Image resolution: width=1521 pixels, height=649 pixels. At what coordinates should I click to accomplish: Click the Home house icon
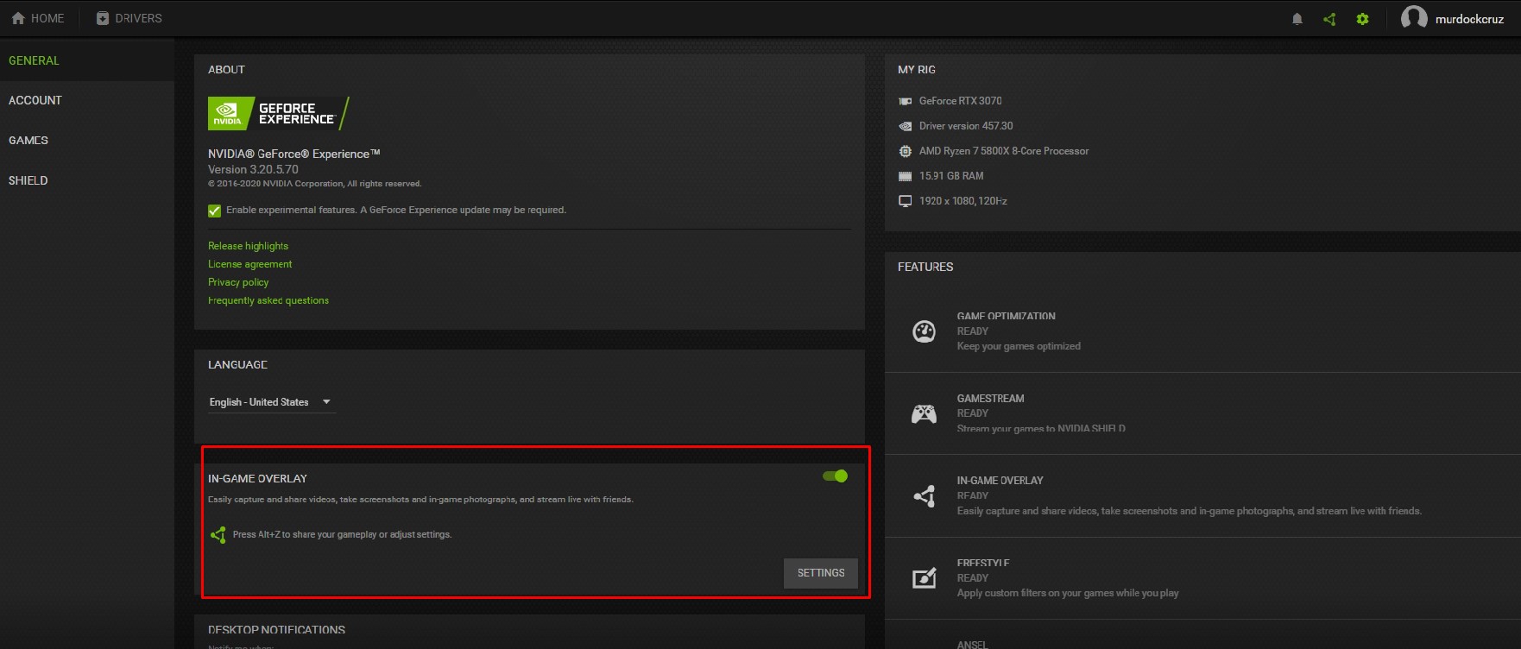tap(18, 18)
